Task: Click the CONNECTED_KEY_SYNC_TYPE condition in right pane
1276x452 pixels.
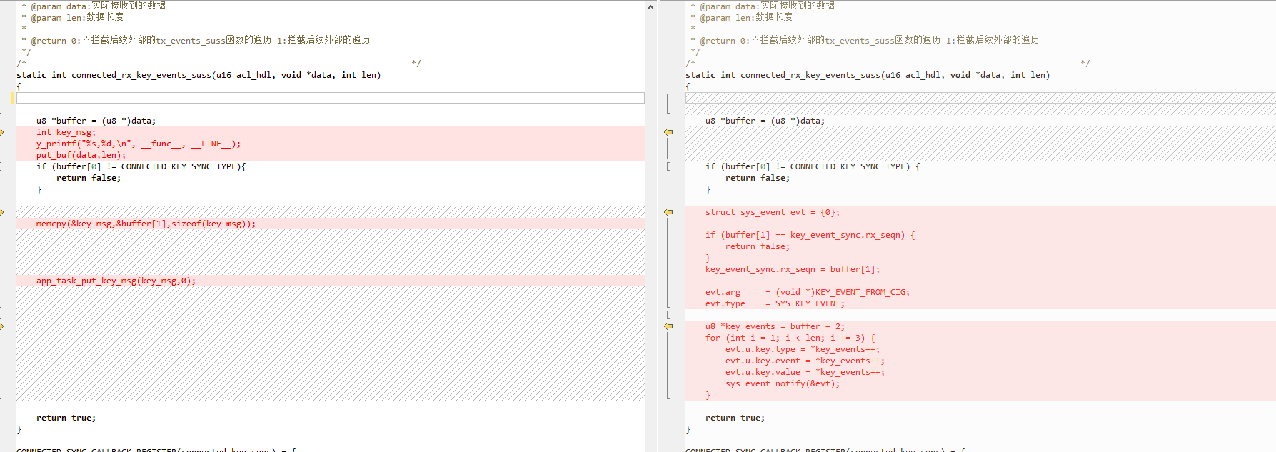Action: click(x=813, y=166)
